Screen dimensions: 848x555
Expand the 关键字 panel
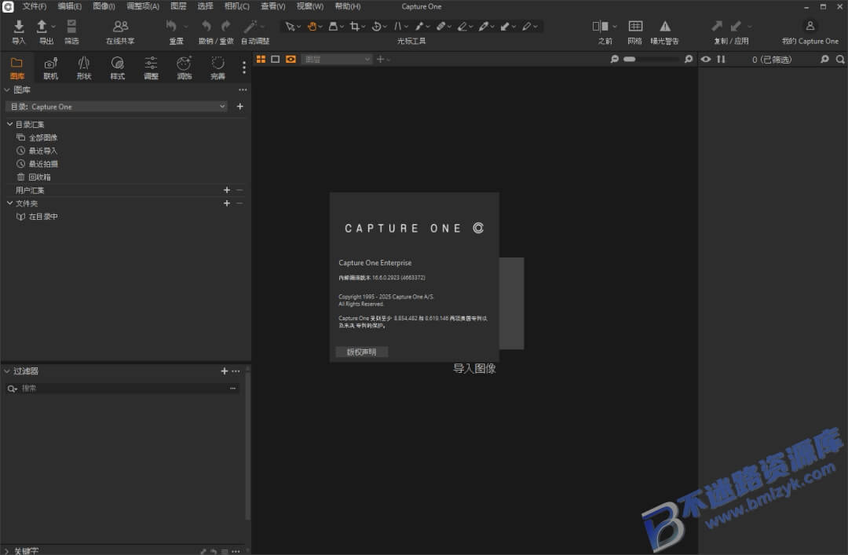(x=7, y=550)
